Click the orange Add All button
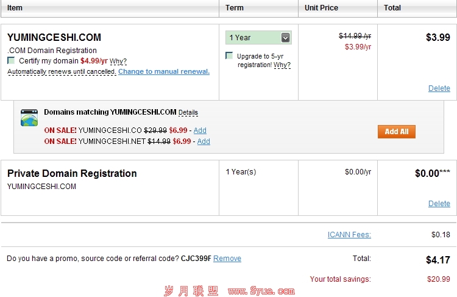This screenshot has width=457, height=297. coord(397,132)
